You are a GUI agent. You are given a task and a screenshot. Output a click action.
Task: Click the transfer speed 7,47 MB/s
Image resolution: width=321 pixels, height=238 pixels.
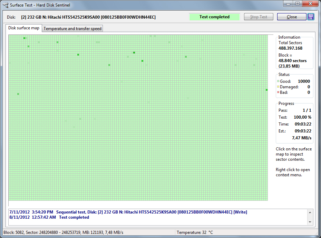pos(302,138)
